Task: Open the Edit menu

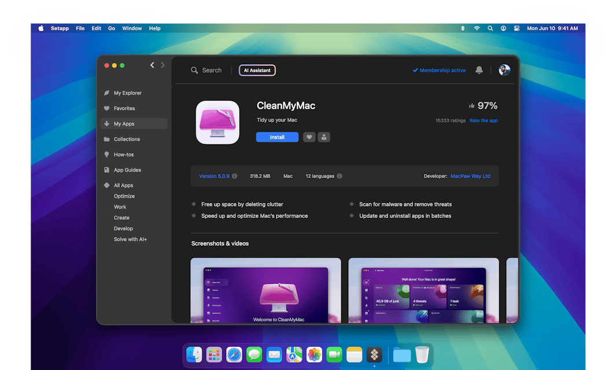Action: tap(96, 28)
